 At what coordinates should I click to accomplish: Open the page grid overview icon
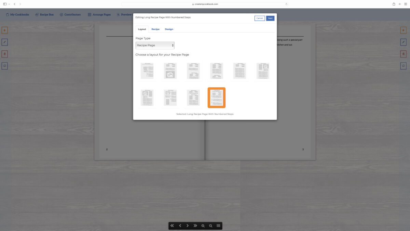tap(218, 226)
